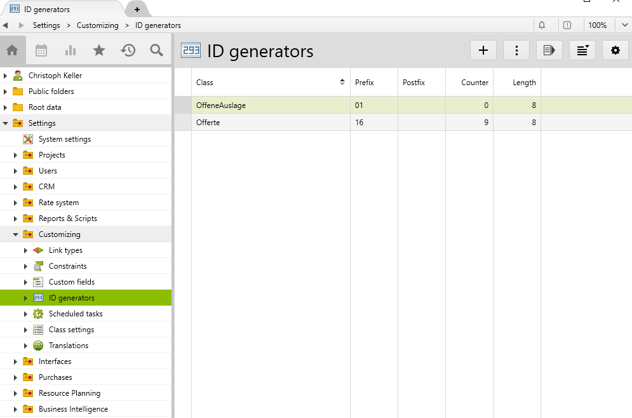Image resolution: width=632 pixels, height=418 pixels.
Task: Select the Scheduled tasks tree item
Action: [x=75, y=314]
